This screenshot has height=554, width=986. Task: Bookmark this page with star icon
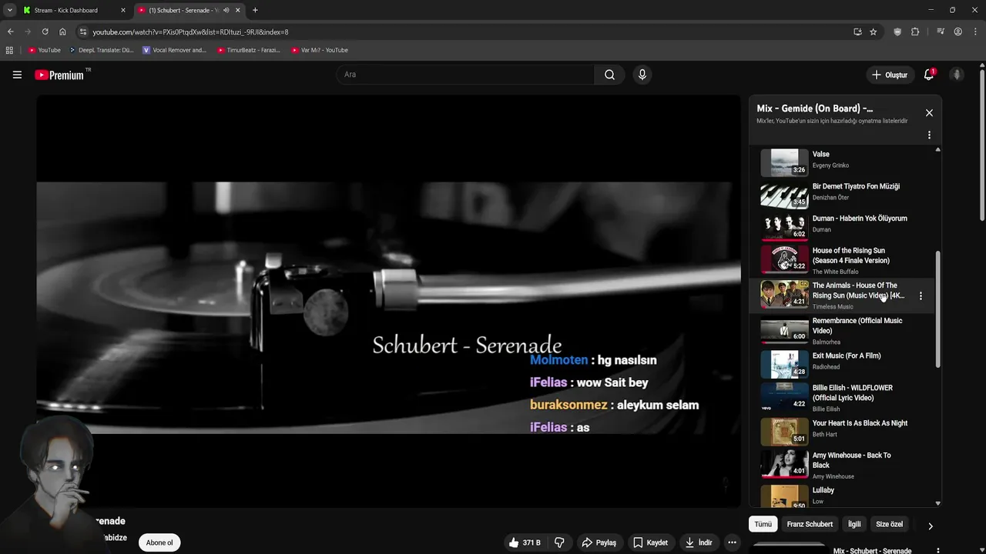coord(873,32)
